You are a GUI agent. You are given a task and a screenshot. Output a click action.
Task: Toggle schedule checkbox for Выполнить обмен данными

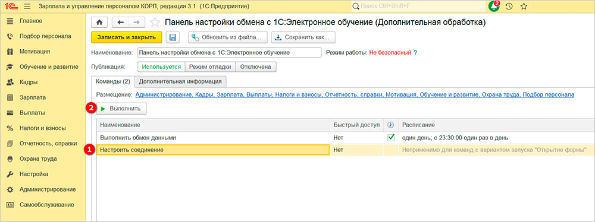pyautogui.click(x=391, y=138)
